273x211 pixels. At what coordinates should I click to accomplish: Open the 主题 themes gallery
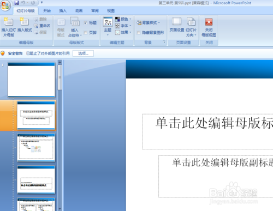tap(108, 26)
